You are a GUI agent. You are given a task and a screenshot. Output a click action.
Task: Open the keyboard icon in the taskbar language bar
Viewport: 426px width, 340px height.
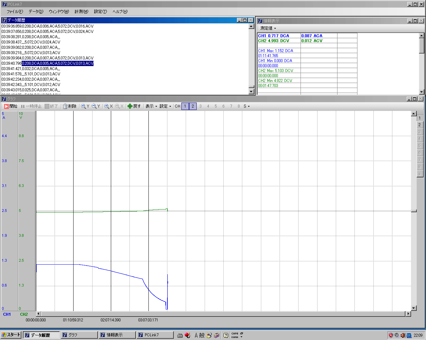pos(180,335)
